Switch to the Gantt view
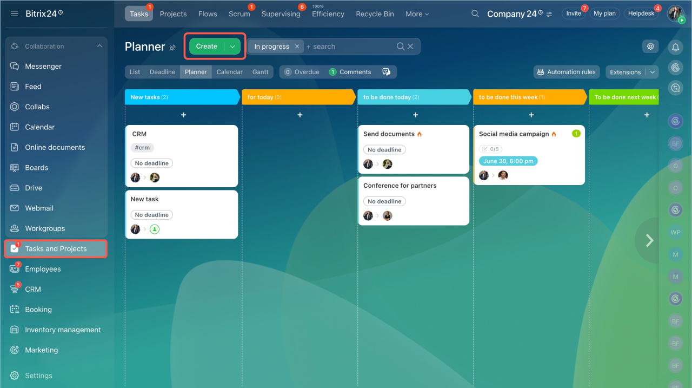Image resolution: width=692 pixels, height=388 pixels. [261, 72]
